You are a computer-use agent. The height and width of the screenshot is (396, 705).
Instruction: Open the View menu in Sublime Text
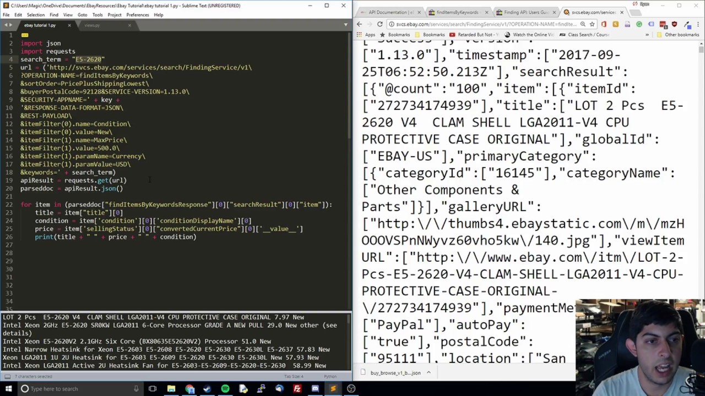coord(68,15)
